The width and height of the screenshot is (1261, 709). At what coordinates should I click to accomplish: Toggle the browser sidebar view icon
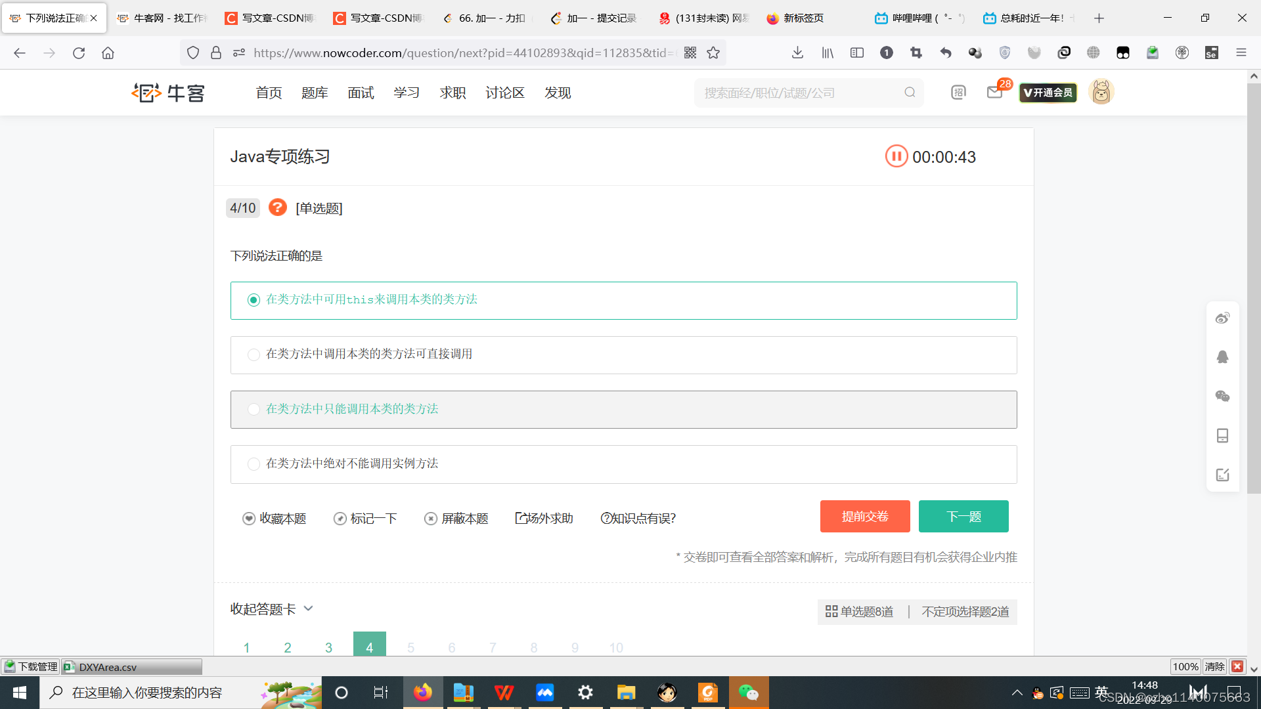[x=857, y=53]
